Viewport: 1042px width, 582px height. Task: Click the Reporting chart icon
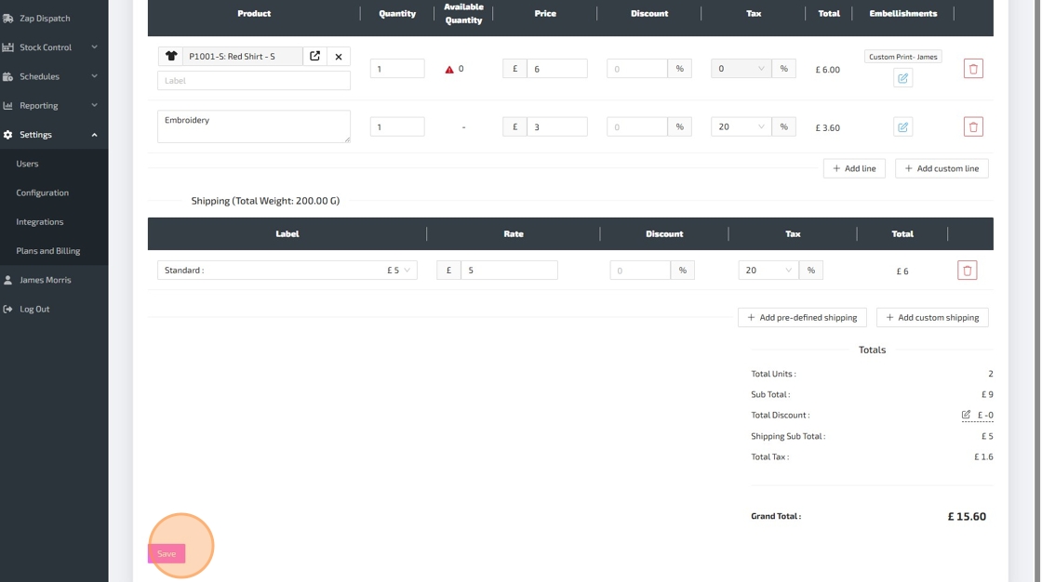click(x=8, y=106)
